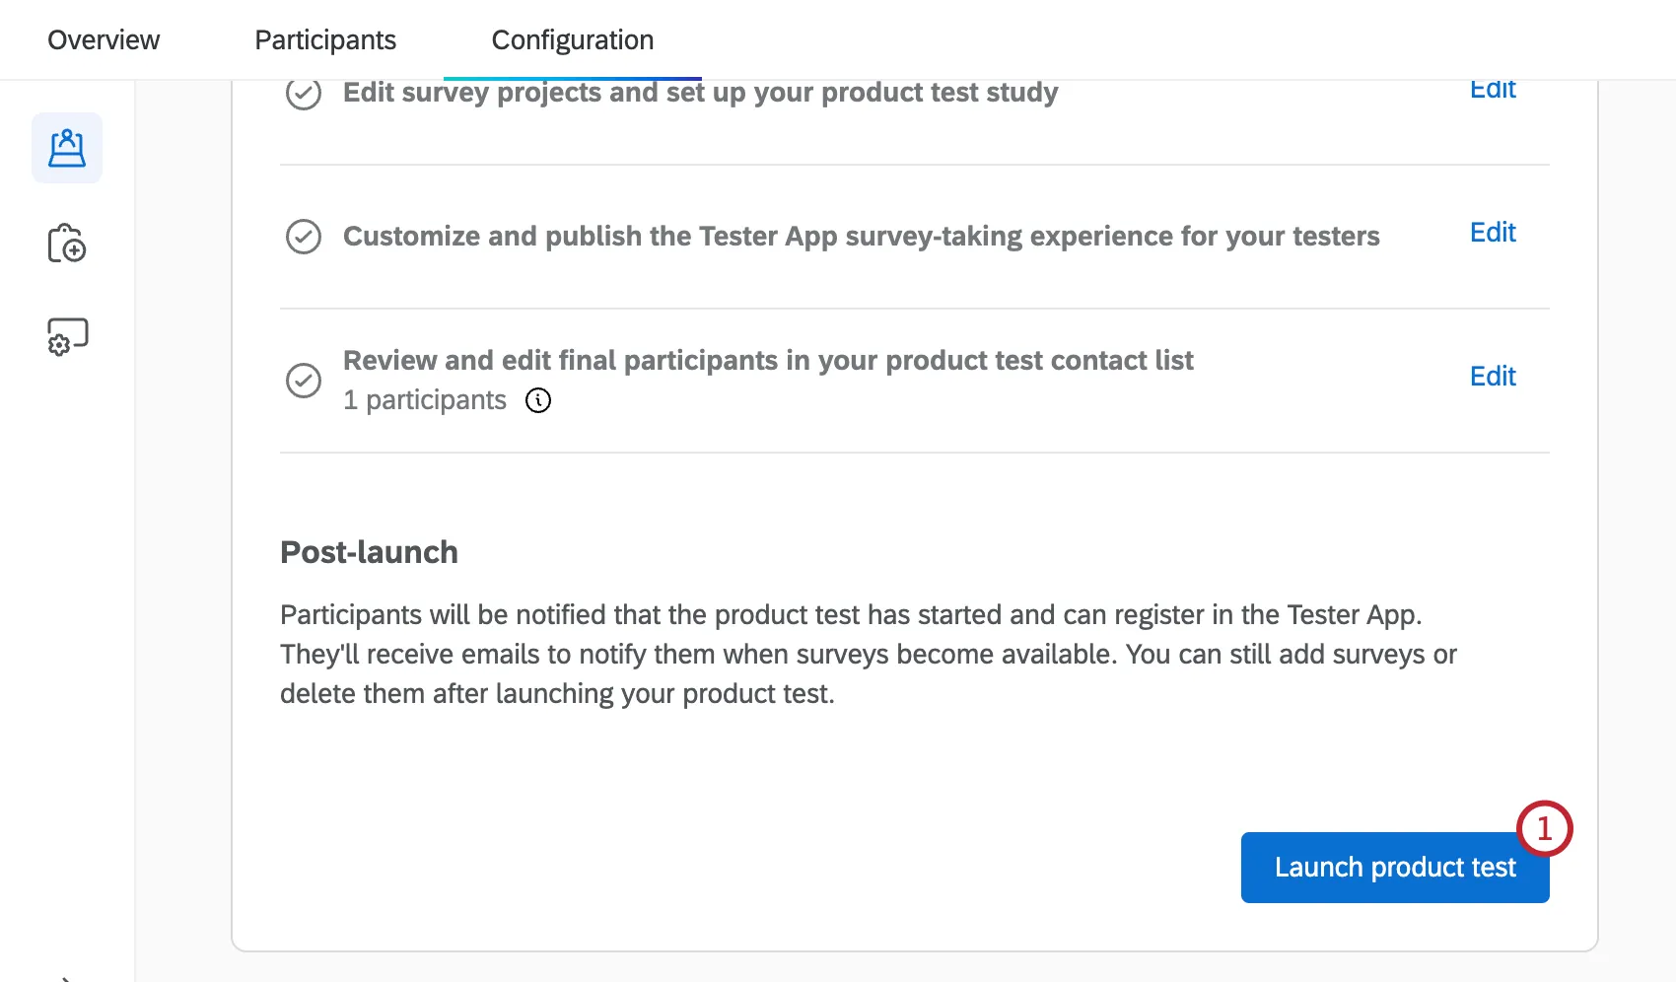Select the participants person icon in the sidebar
1676x982 pixels.
(67, 148)
